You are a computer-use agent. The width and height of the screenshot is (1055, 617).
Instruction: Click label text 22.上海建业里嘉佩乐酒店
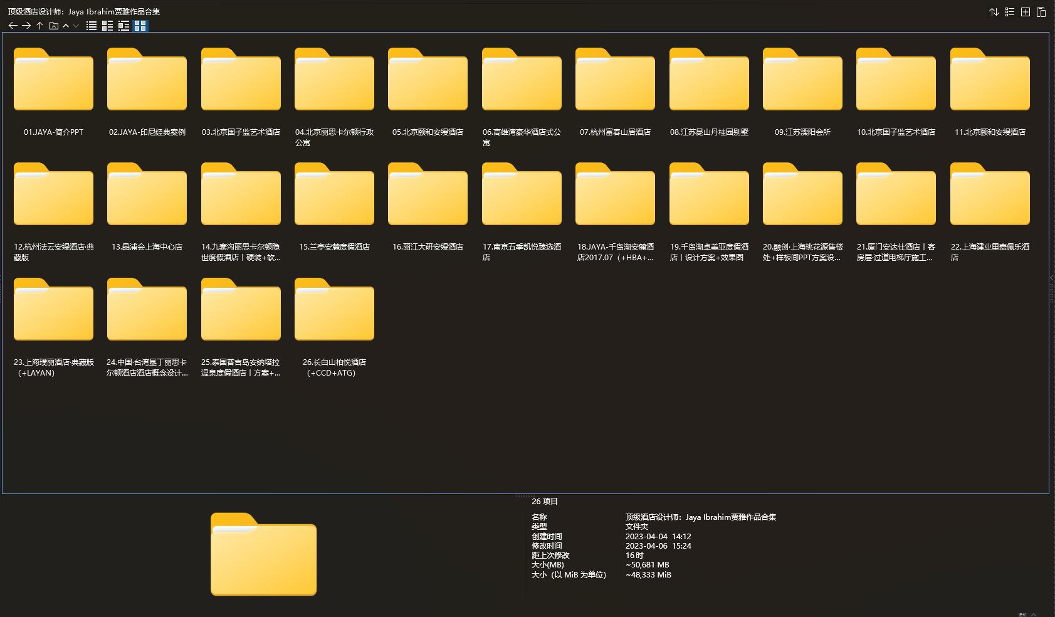[990, 252]
